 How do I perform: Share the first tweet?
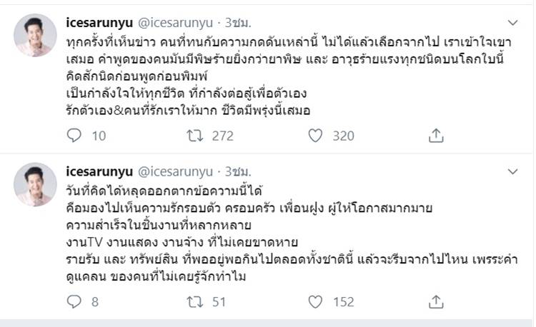click(435, 135)
